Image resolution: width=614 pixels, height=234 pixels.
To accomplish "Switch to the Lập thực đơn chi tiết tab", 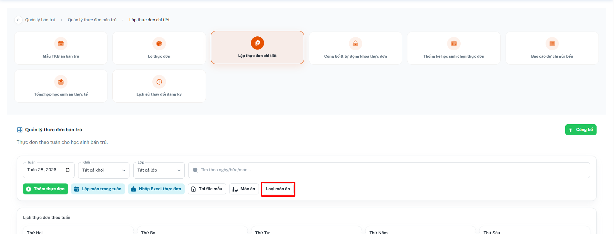I will pos(257,48).
